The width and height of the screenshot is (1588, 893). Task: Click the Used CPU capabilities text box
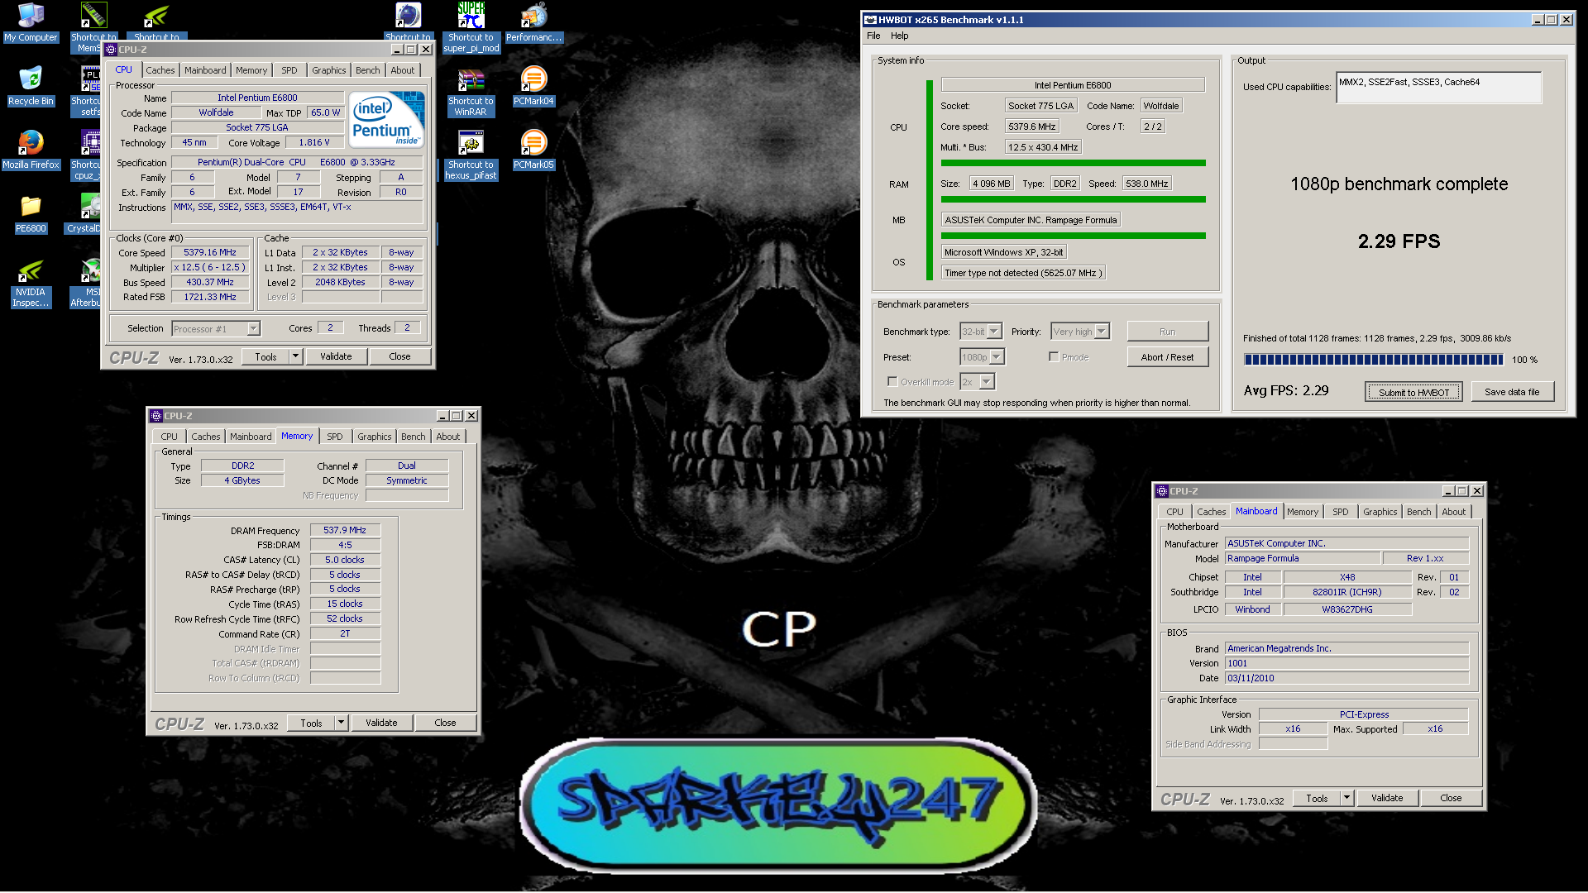pos(1438,87)
